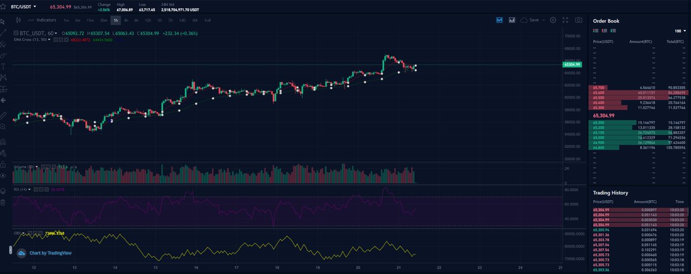Remove the RSI indicator
The image size is (691, 274).
pos(47,189)
